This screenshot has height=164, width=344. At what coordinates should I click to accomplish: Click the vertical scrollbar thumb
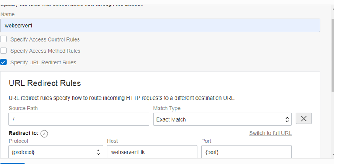[x=333, y=55]
